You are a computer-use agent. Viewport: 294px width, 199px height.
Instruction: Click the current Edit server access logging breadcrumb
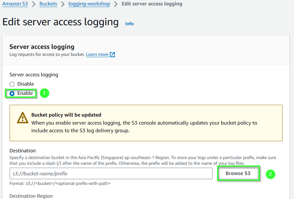pos(152,4)
